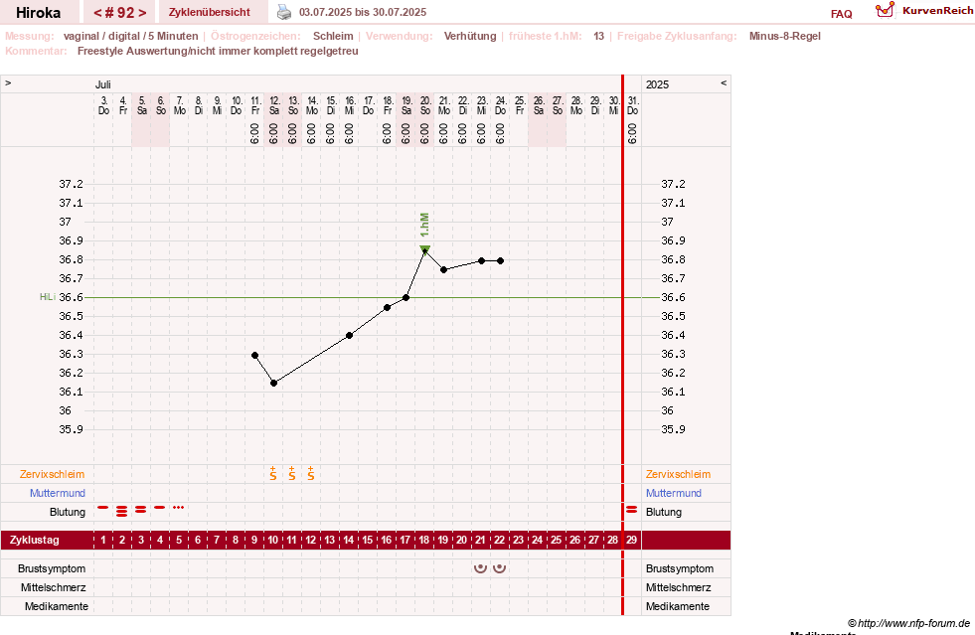
Task: Click the date range '03.07.2025 bis 30.07.2025'
Action: point(363,12)
